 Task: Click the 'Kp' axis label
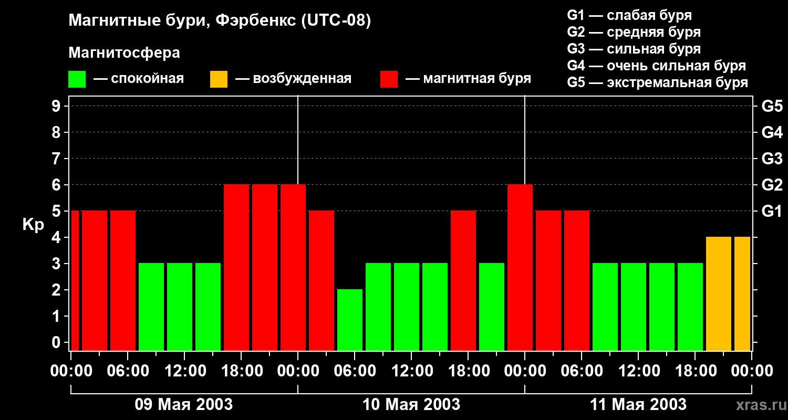coord(33,225)
